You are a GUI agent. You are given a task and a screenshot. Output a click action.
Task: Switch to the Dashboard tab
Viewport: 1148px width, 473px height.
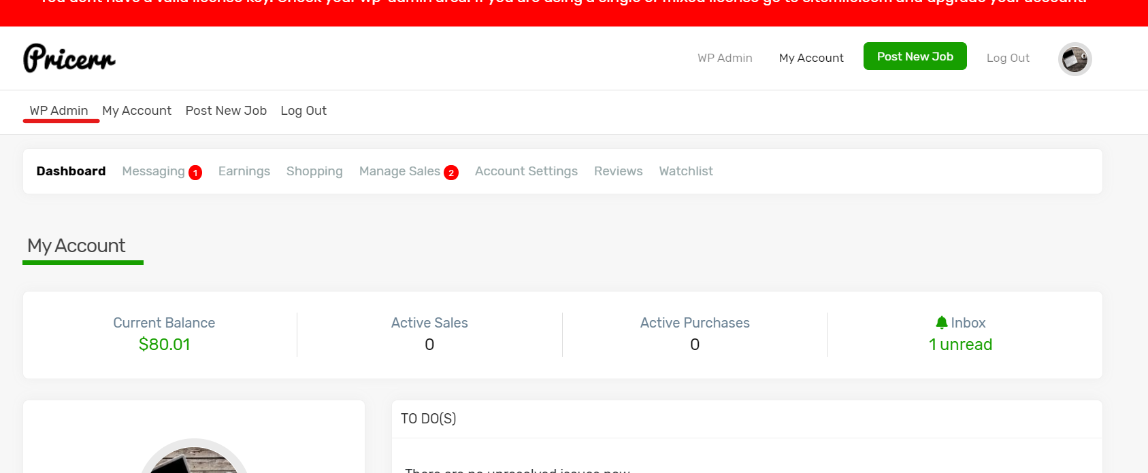click(x=71, y=171)
